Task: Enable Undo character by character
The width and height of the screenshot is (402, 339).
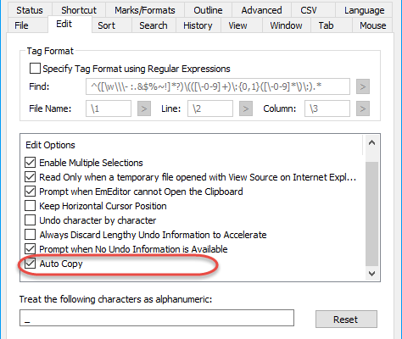Action: pos(31,220)
